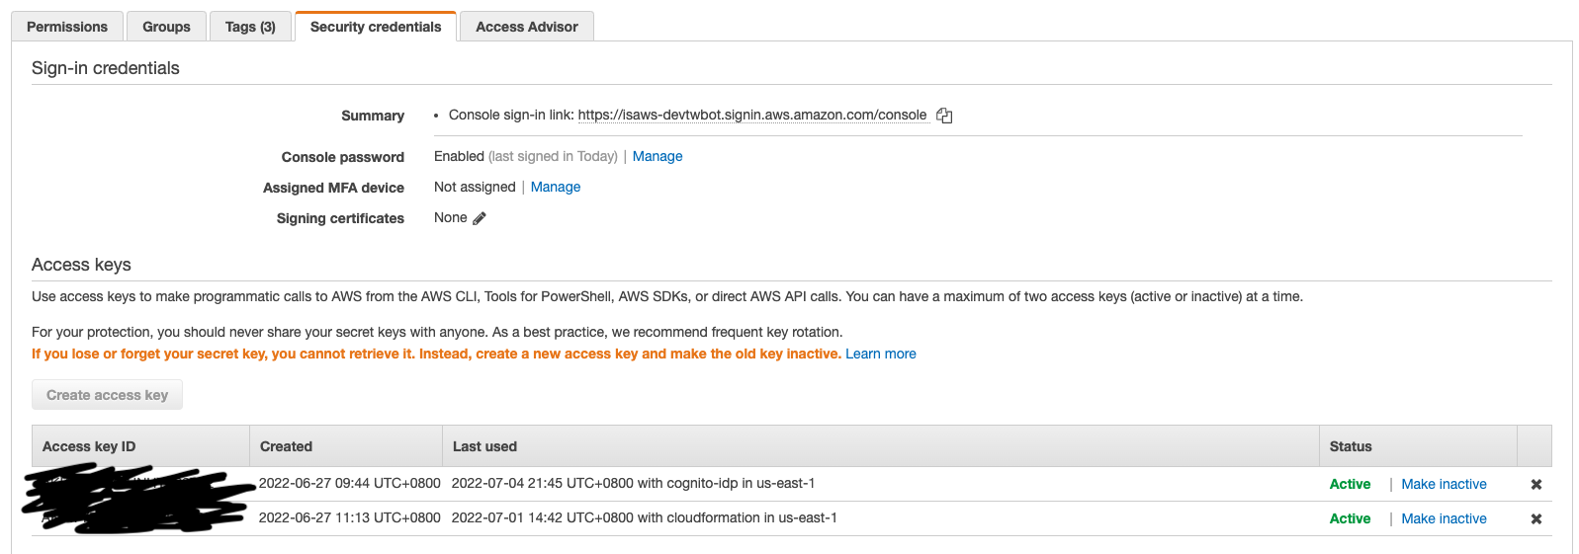1579x554 pixels.
Task: Click the Status column header
Action: 1418,446
